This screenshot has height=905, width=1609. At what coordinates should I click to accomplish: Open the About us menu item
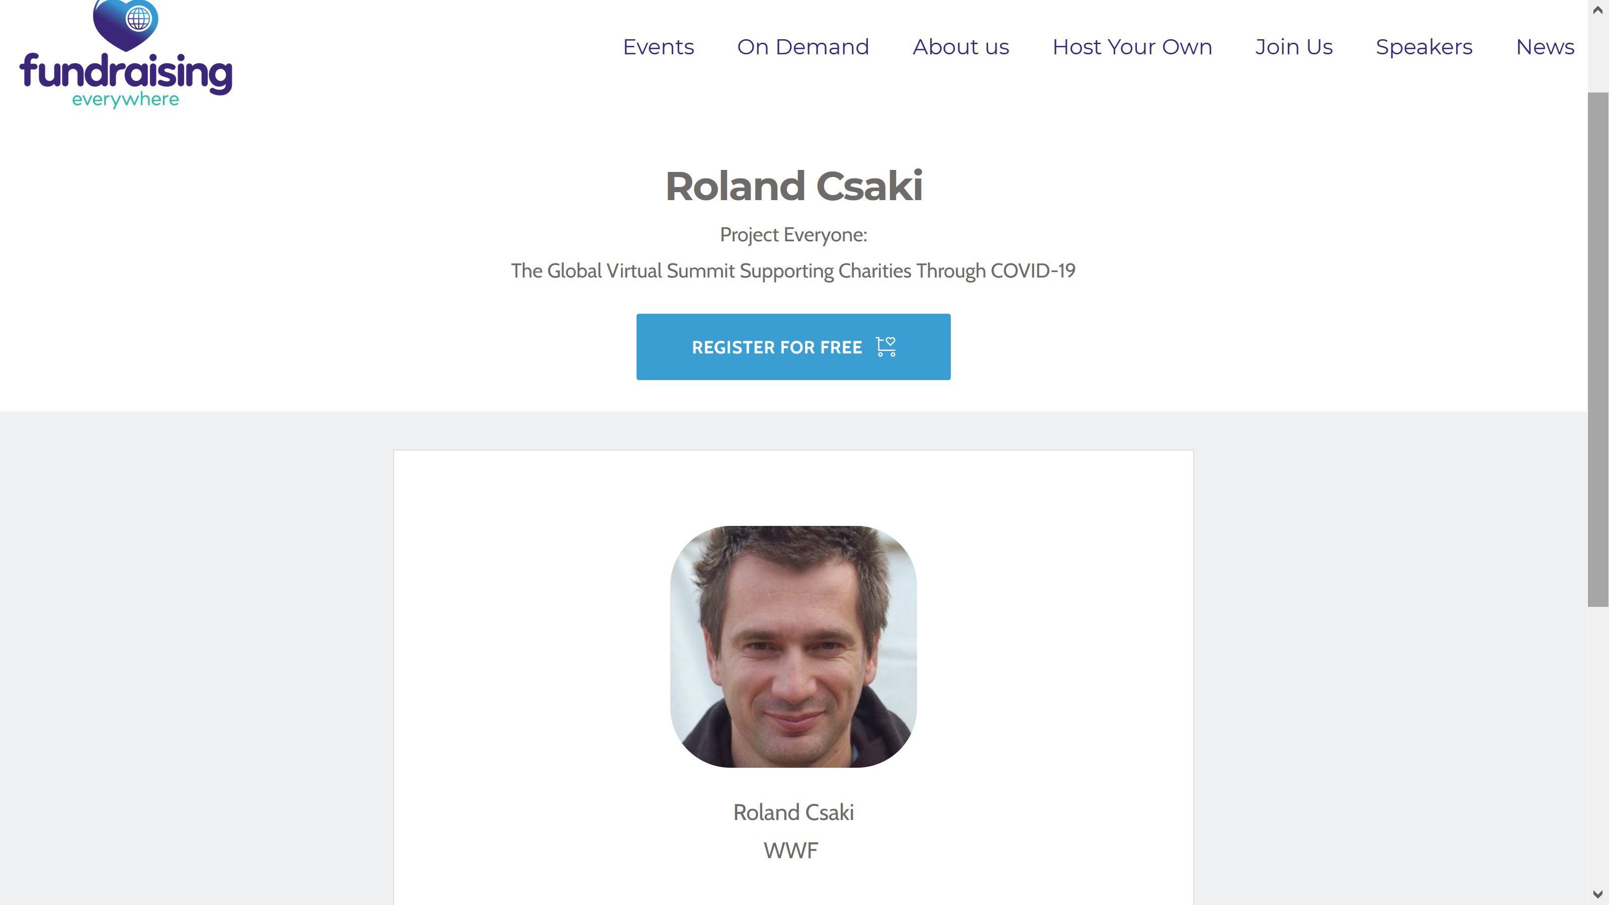pos(961,47)
